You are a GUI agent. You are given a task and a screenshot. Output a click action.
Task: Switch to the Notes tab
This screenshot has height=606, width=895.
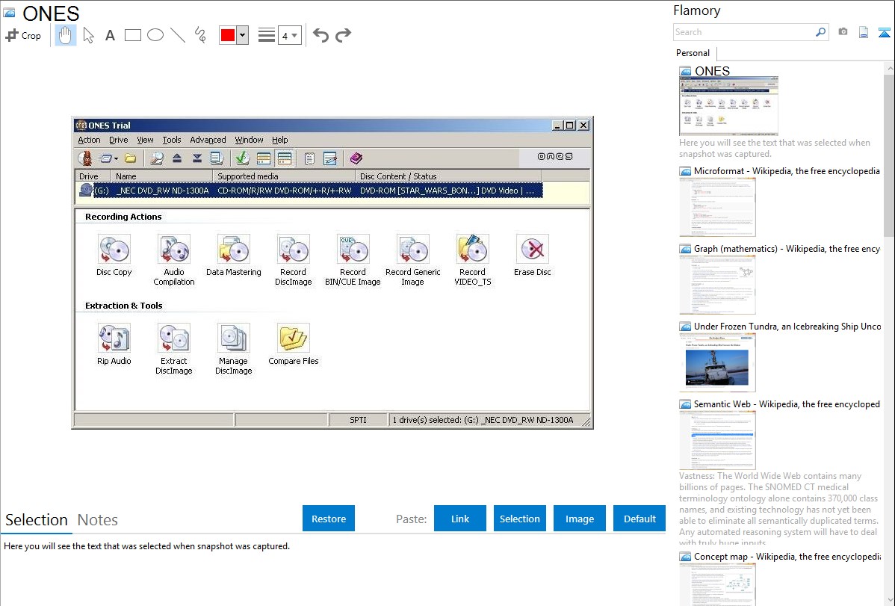[98, 520]
